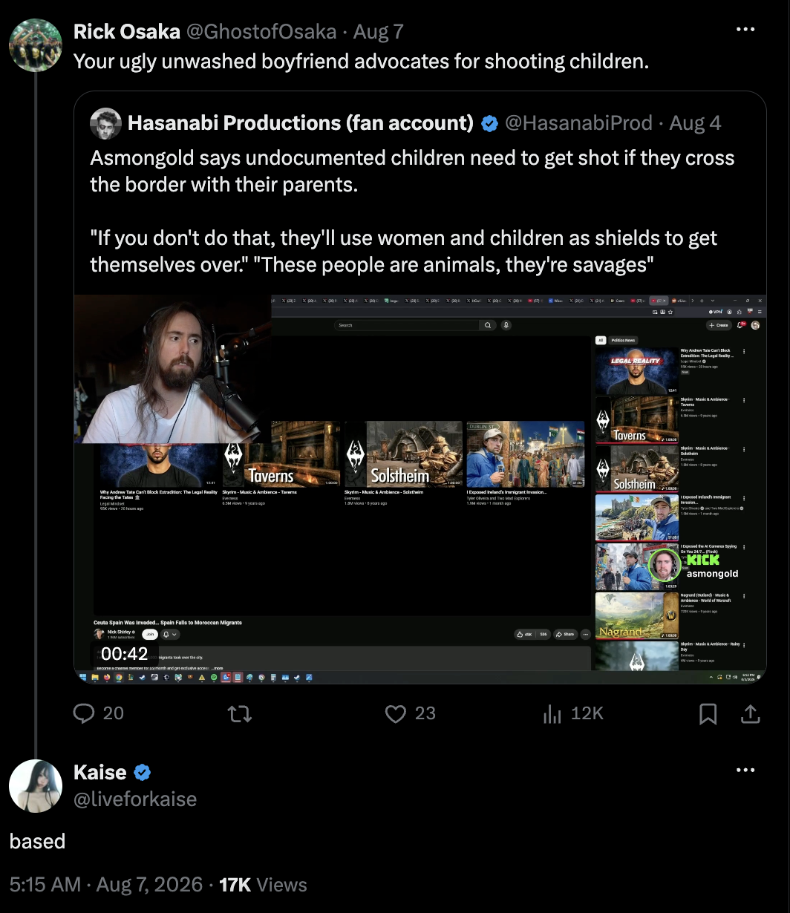The height and width of the screenshot is (913, 790).
Task: Like the tweet via the heart icon
Action: (x=396, y=713)
